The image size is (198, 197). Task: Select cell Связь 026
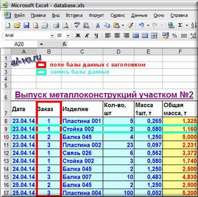tap(82, 153)
